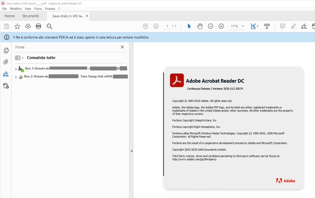
Task: Click the current page number field
Action: pos(167,26)
